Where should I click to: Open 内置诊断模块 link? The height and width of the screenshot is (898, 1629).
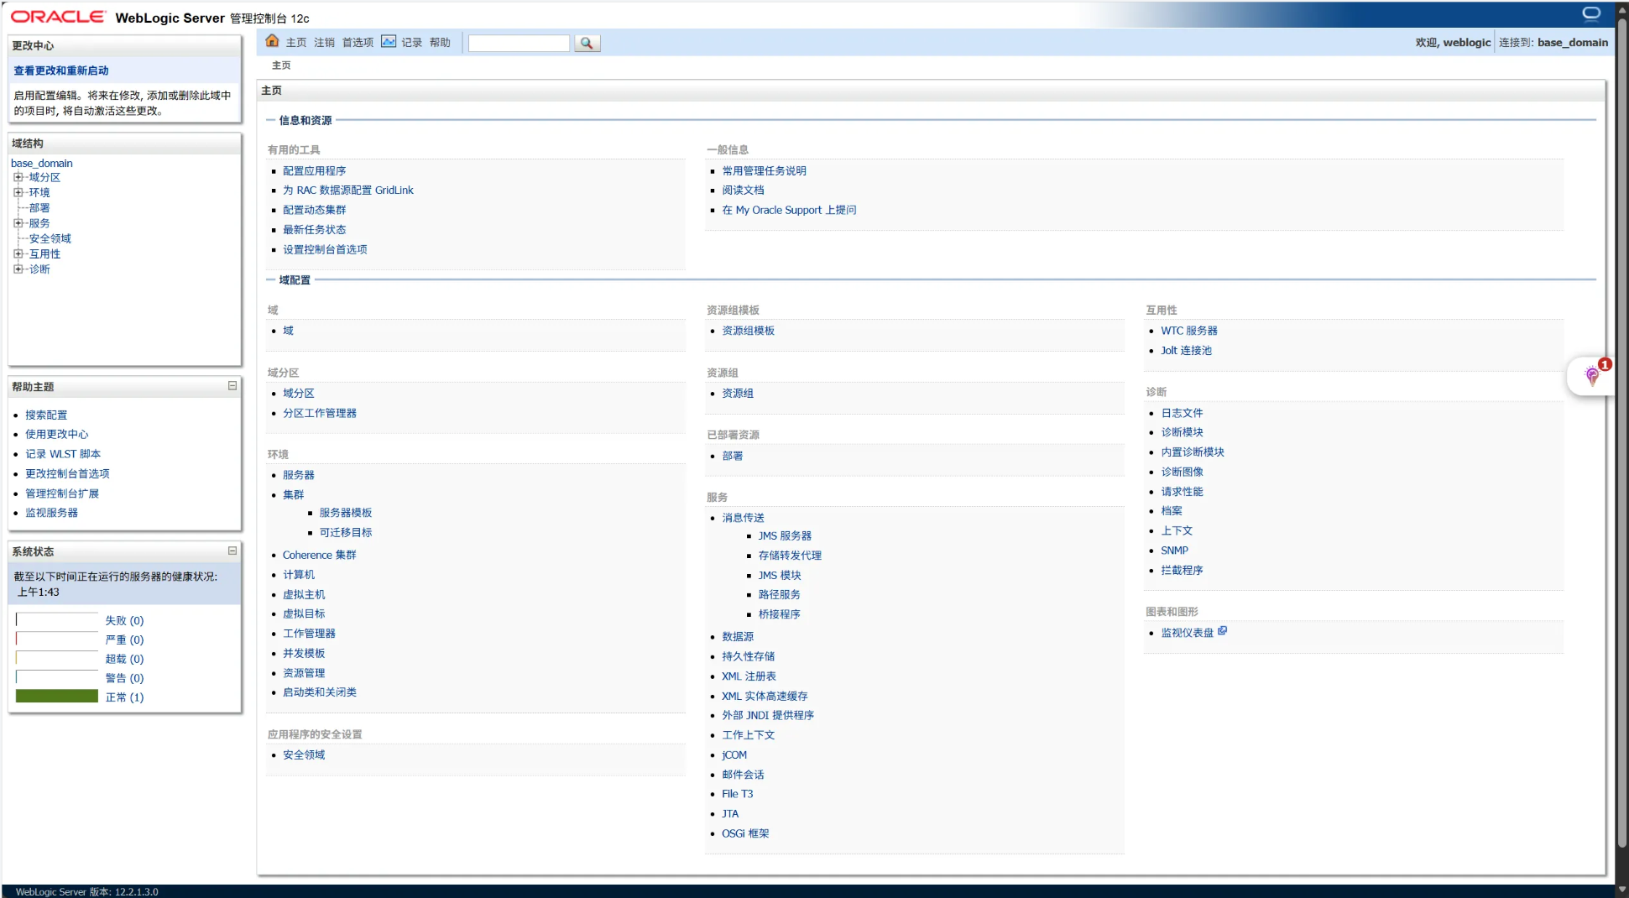tap(1193, 452)
